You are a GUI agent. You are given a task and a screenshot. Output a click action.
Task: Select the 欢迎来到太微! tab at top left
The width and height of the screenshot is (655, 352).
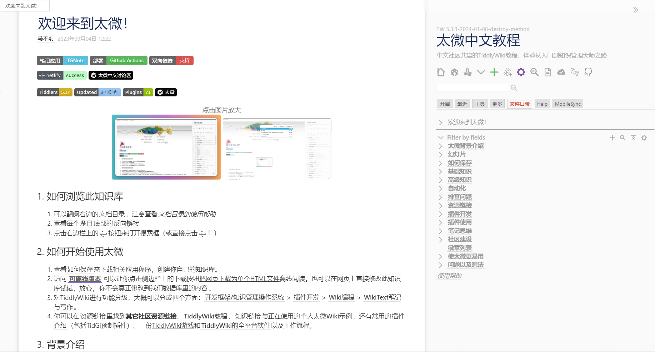(25, 6)
